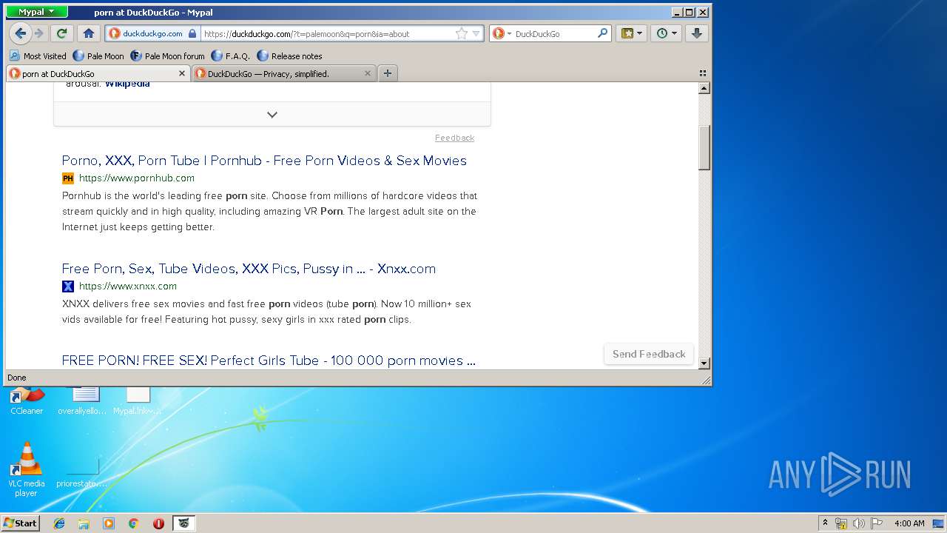
Task: Click the duckduckgo.com site identity badge
Action: 153,33
